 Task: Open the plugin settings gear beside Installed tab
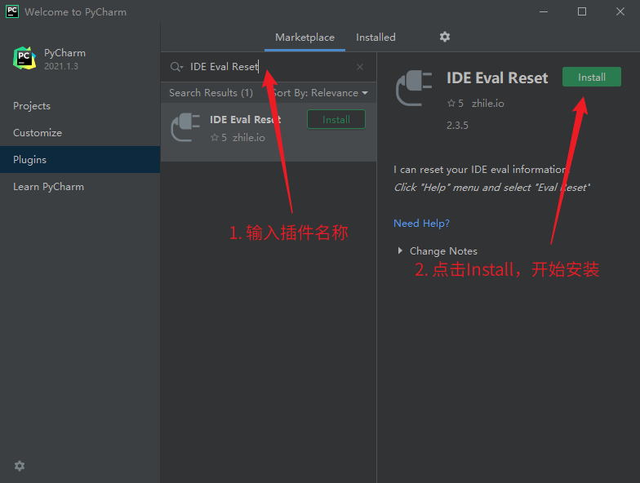point(445,37)
